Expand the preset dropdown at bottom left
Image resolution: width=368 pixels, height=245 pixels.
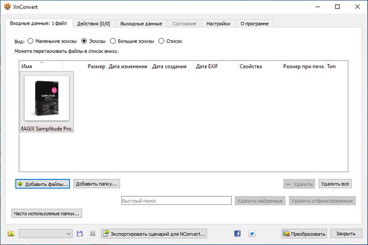68,233
